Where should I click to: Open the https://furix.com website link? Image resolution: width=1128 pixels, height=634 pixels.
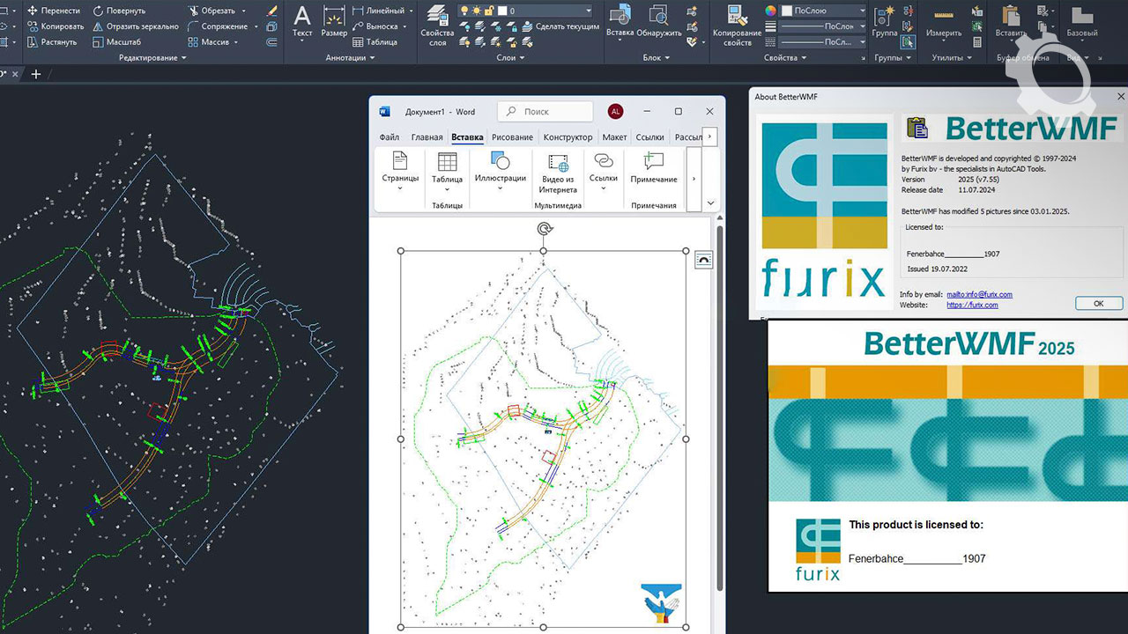972,305
